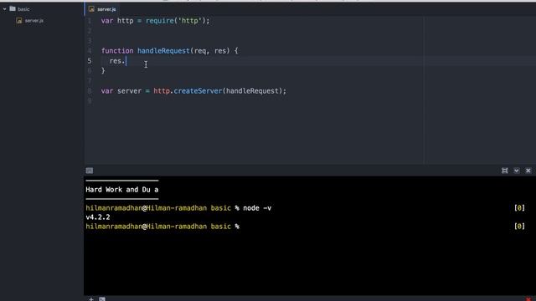Screen dimensions: 536x301
Task: Click 'Hard Work and Du a' banner text
Action: coord(122,190)
